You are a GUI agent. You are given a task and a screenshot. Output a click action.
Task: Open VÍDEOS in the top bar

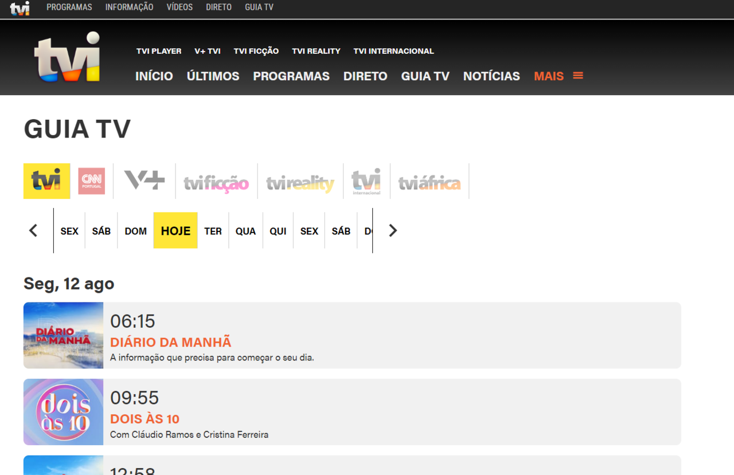(x=179, y=7)
